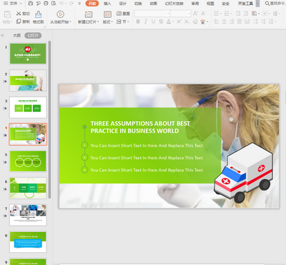
Task: Select slide 5 thumbnail with circles
Action: [x=28, y=161]
